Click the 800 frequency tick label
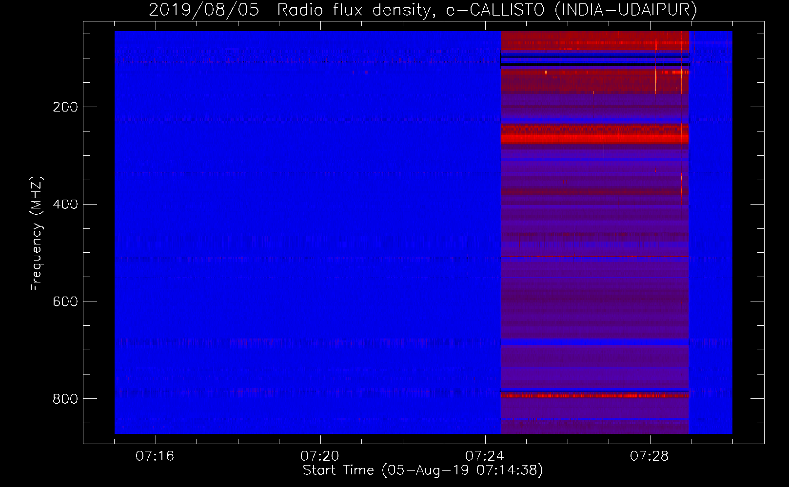This screenshot has width=789, height=487. (65, 399)
